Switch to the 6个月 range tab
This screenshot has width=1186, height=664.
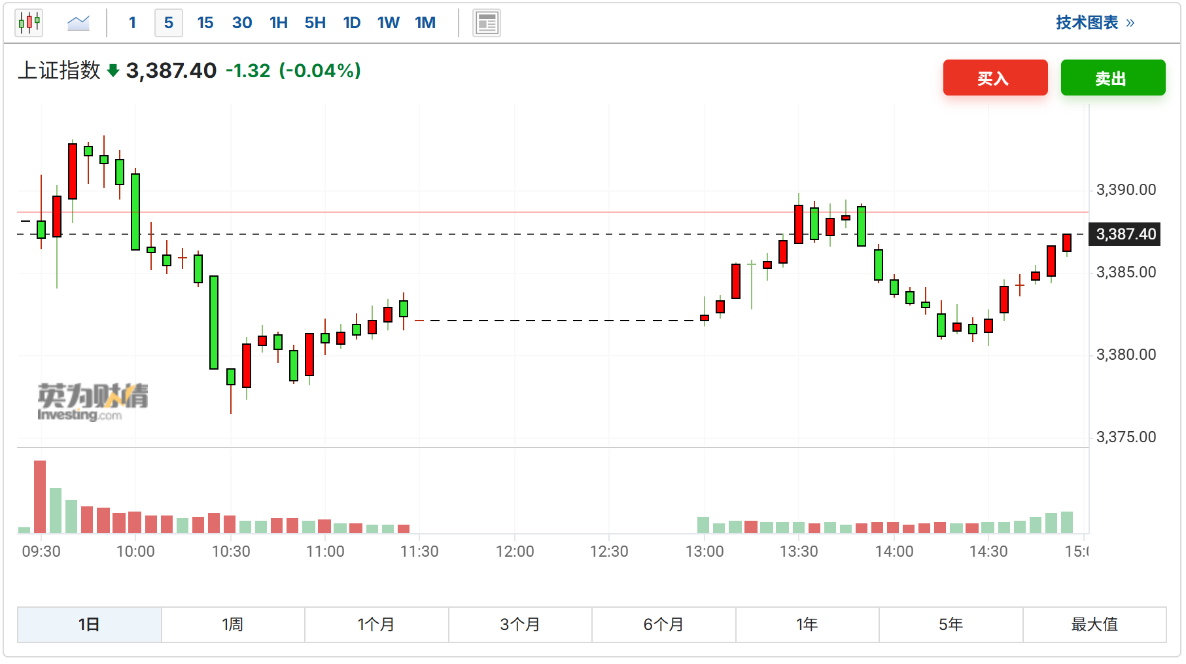664,625
